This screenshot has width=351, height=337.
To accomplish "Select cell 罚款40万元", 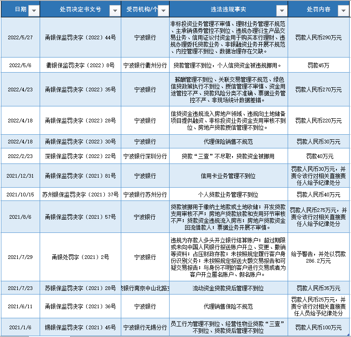I will click(x=318, y=156).
